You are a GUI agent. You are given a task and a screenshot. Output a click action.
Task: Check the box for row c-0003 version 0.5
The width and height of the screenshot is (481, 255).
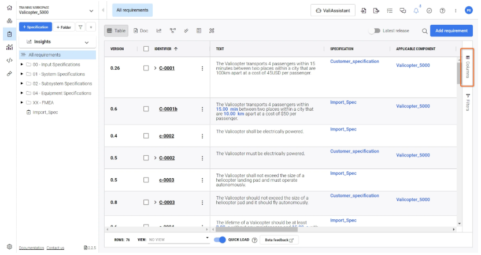click(x=146, y=179)
